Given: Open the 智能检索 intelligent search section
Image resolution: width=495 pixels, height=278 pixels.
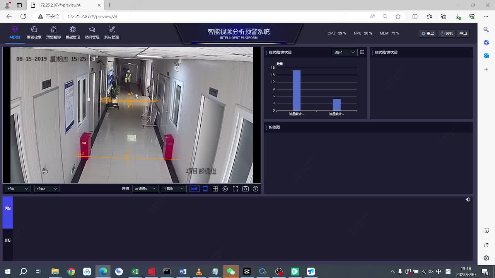Looking at the screenshot, I should coord(34,32).
